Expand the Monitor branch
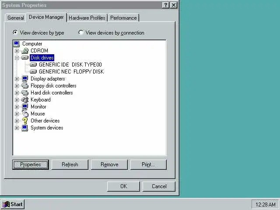 (x=17, y=107)
